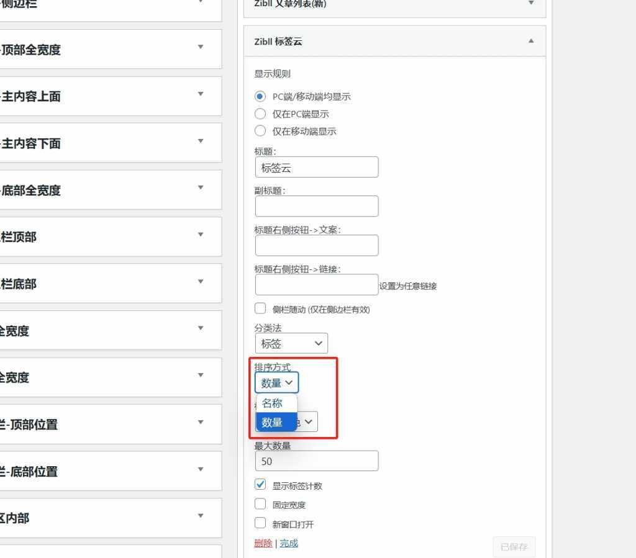Click the 显示规则 label
636x558 pixels.
pyautogui.click(x=272, y=74)
